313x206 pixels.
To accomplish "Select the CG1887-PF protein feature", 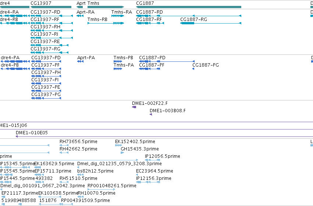I will coord(150,69).
